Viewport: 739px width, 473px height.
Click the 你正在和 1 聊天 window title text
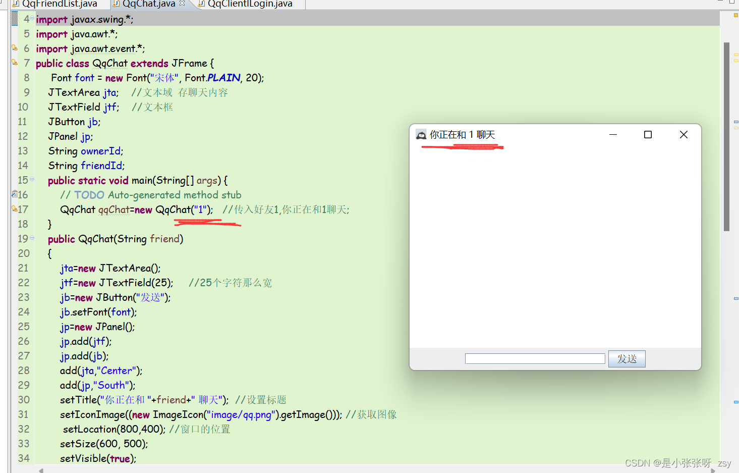click(462, 135)
